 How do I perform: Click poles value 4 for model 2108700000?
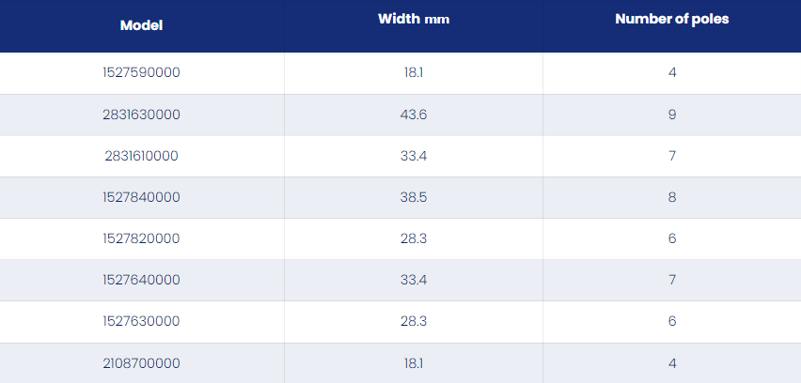(x=672, y=363)
